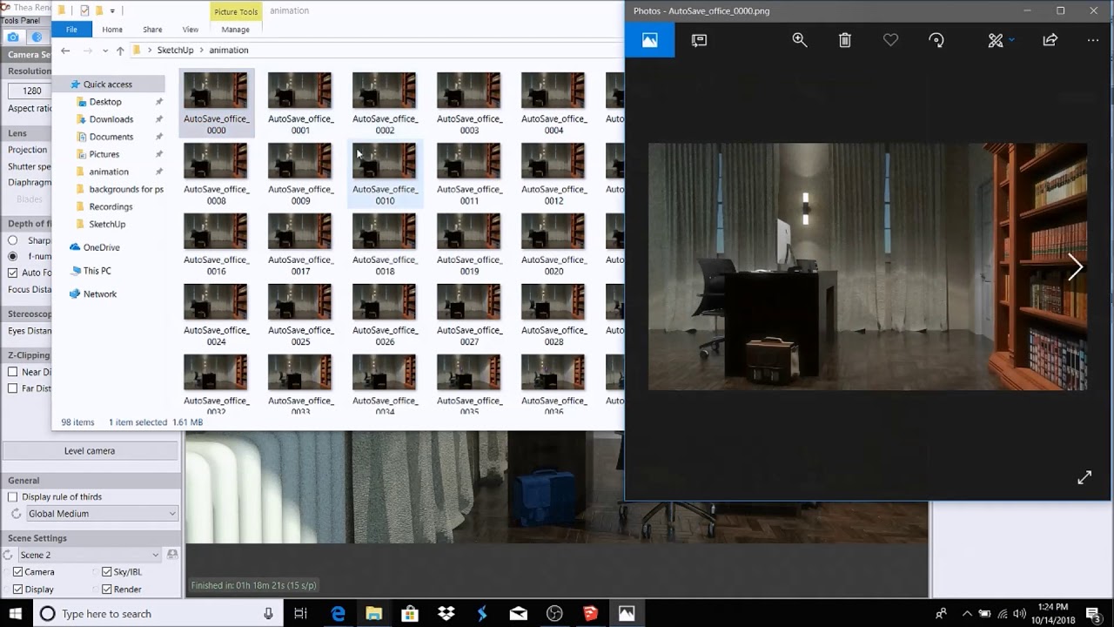
Task: Zoom in on the photo in Photos
Action: (x=800, y=40)
